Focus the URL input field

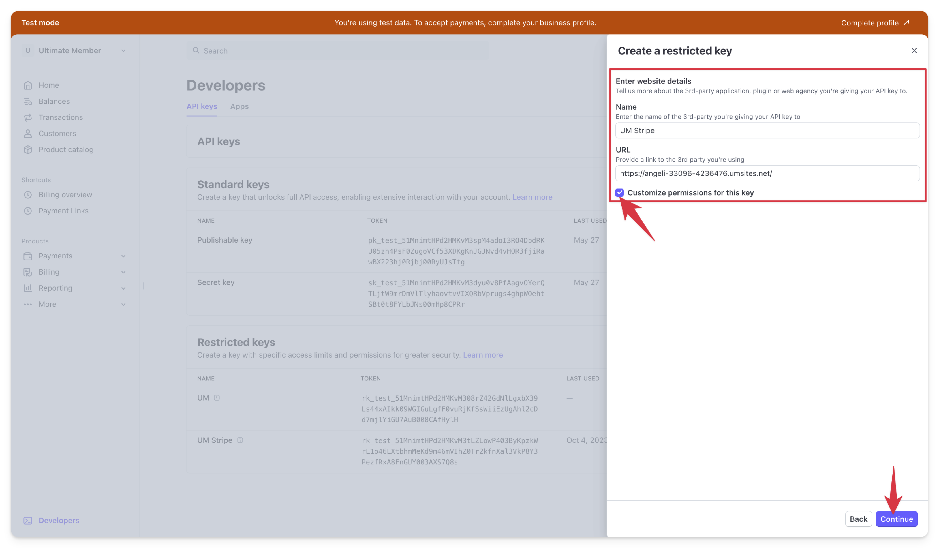(x=767, y=173)
